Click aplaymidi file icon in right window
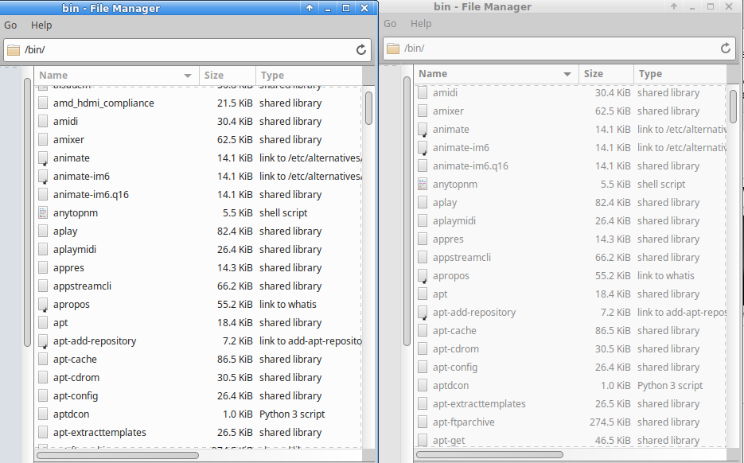744x463 pixels. [423, 220]
